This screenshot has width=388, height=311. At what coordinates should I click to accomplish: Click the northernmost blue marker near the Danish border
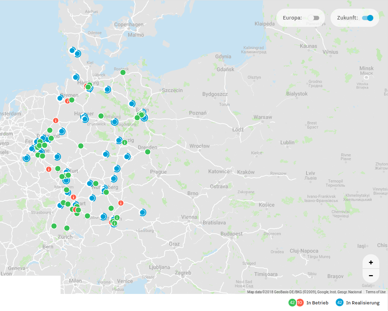[x=72, y=50]
